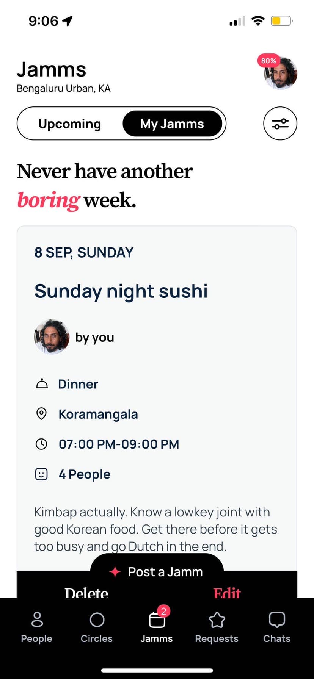Tap the Bengaluru Urban, KA location
The height and width of the screenshot is (679, 314).
64,89
